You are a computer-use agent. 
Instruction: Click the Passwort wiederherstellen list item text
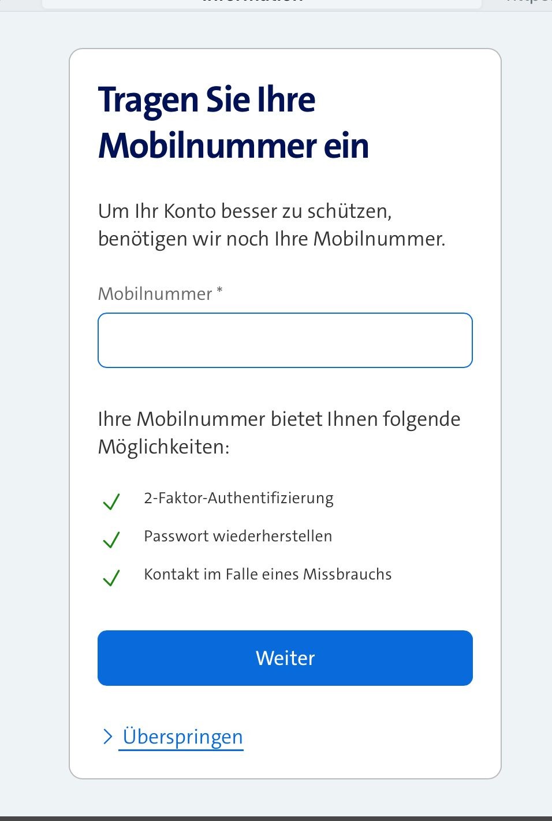tap(238, 536)
